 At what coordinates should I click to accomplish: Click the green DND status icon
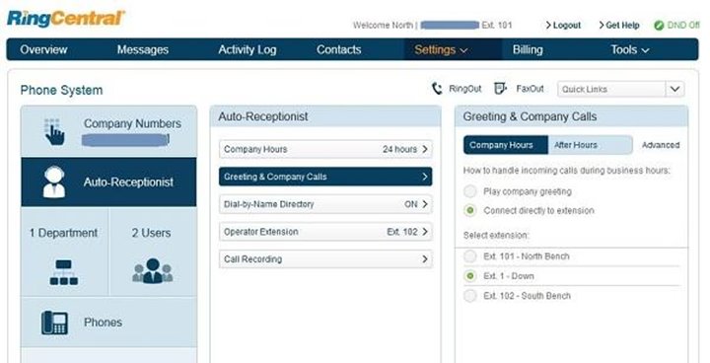pos(659,26)
